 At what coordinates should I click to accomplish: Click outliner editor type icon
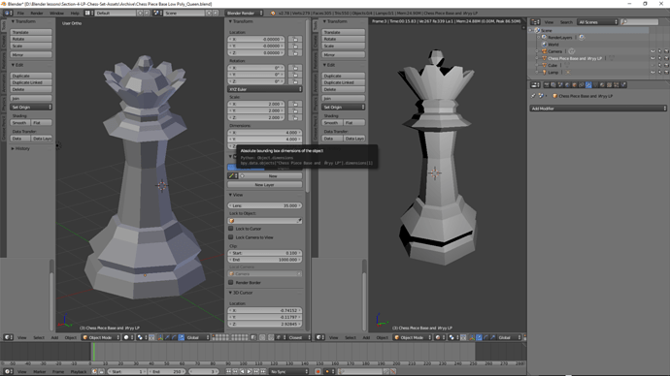tap(535, 22)
